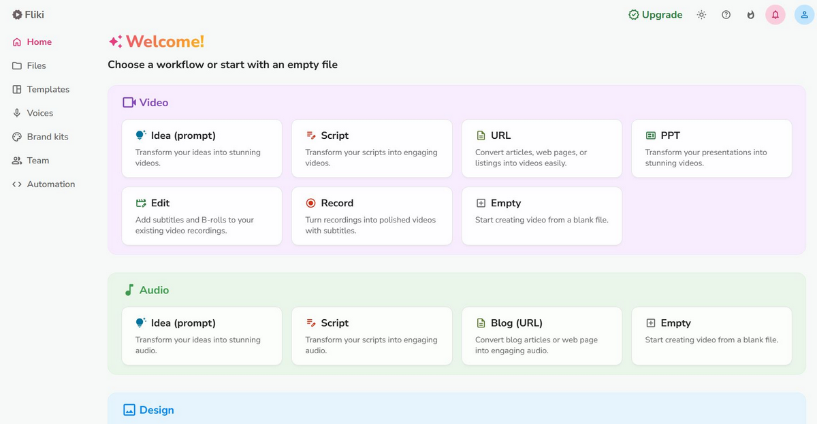The width and height of the screenshot is (817, 424).
Task: Click the Upgrade button
Action: [655, 14]
